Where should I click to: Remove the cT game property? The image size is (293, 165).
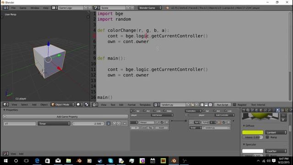(125, 123)
